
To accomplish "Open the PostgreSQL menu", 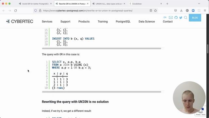I will coord(123,22).
